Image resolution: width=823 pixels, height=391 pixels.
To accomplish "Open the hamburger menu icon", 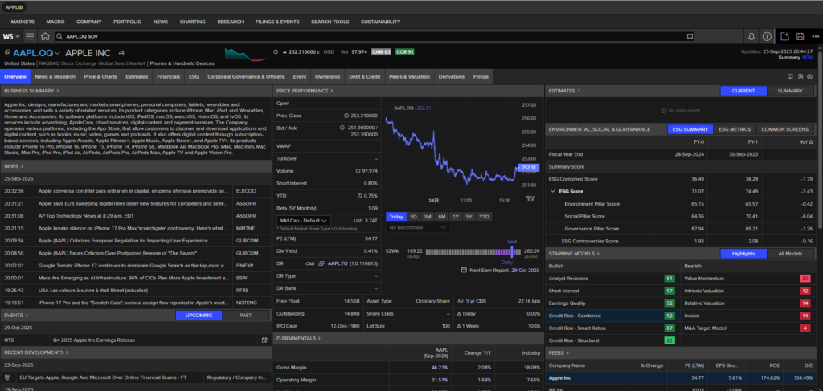I will pos(30,36).
